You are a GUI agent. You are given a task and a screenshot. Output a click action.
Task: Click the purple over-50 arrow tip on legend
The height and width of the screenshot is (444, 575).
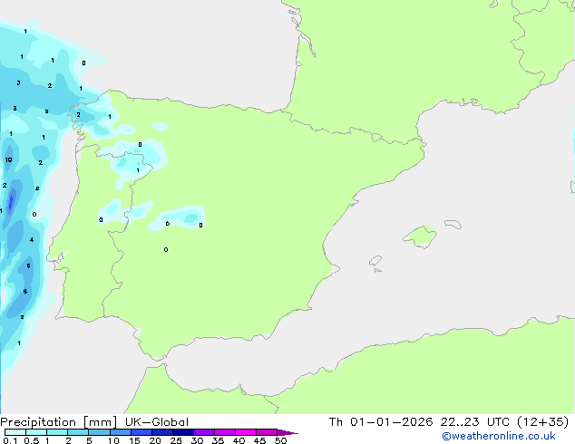point(287,432)
